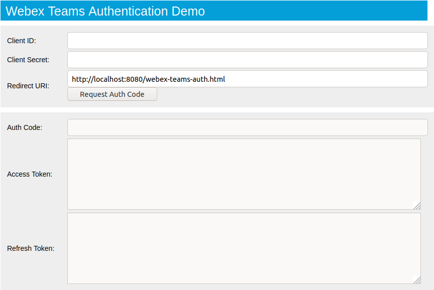The image size is (434, 290).
Task: Click the "Redirect URI:" label
Action: click(x=28, y=86)
